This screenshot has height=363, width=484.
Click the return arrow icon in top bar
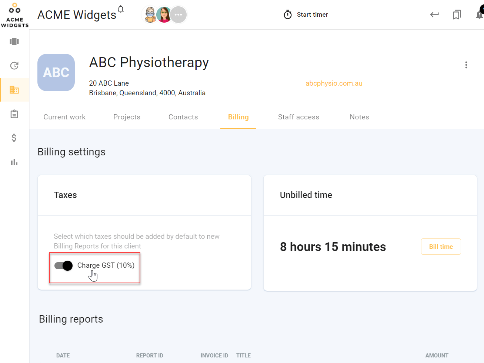click(x=434, y=15)
